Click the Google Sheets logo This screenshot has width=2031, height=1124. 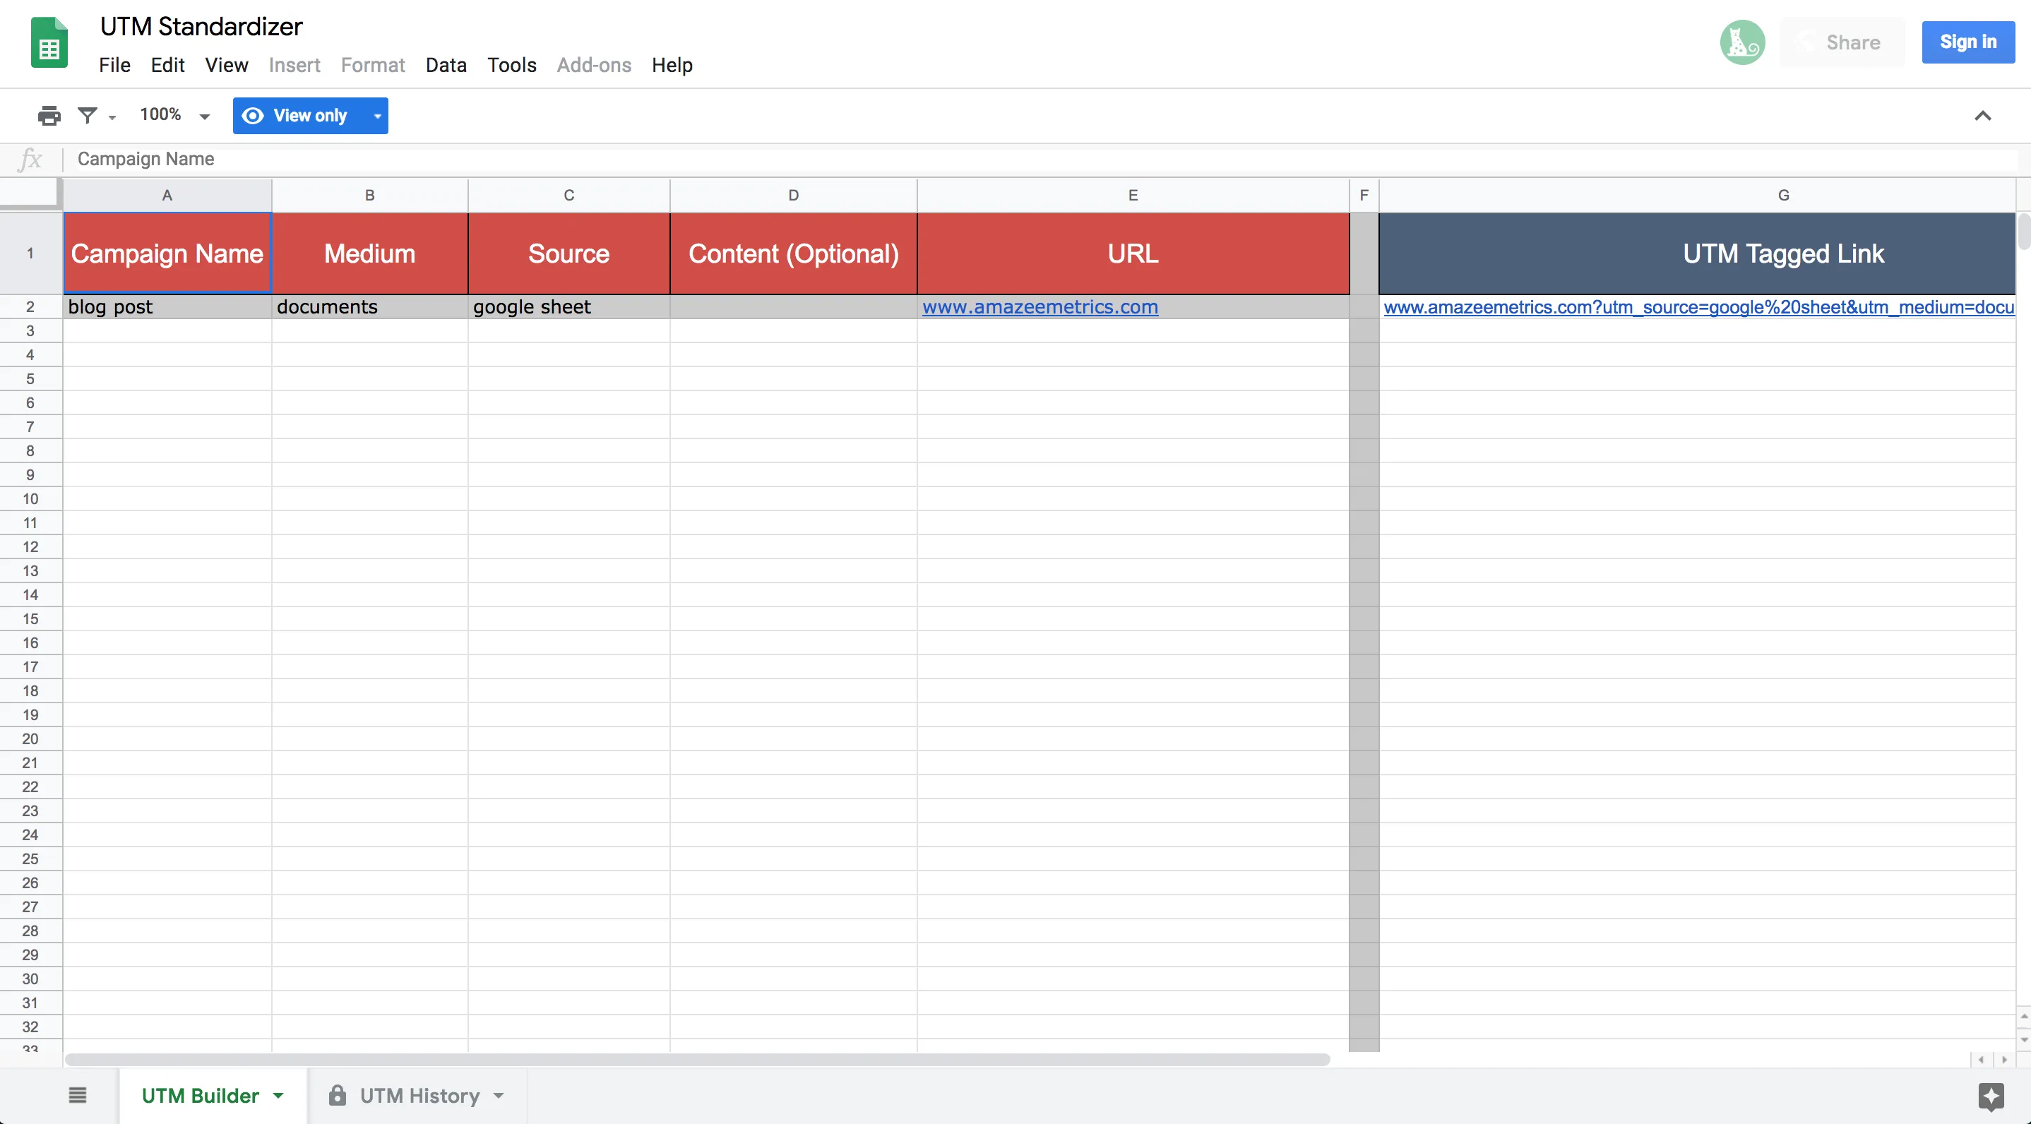coord(48,42)
